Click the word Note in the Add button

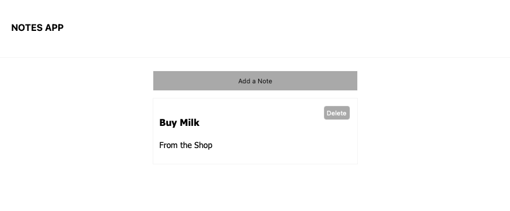point(265,81)
